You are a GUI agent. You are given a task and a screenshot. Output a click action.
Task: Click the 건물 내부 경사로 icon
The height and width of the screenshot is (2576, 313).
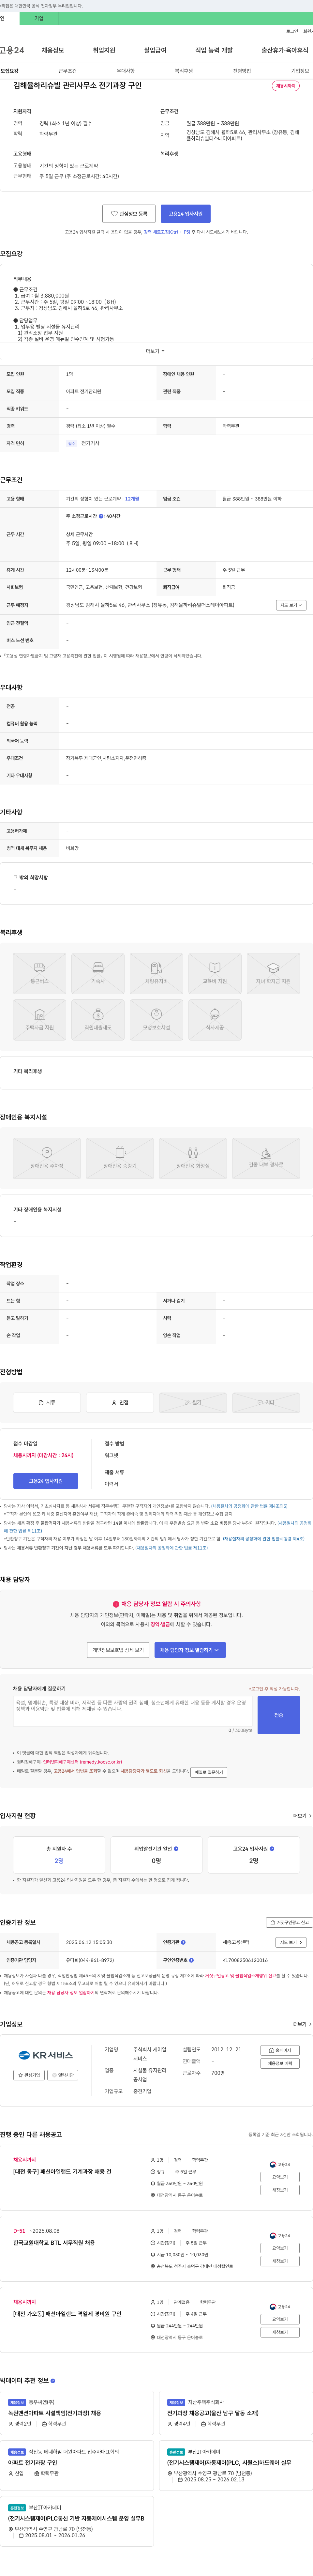266,1158
